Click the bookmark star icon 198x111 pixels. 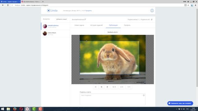(188, 5)
